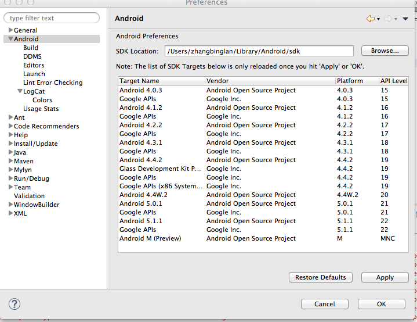Expand the Java preferences node
417x322 pixels.
[x=10, y=152]
